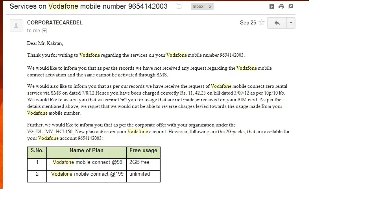Image resolution: width=384 pixels, height=223 pixels.
Task: Select the 'Free usage' table header
Action: click(144, 152)
